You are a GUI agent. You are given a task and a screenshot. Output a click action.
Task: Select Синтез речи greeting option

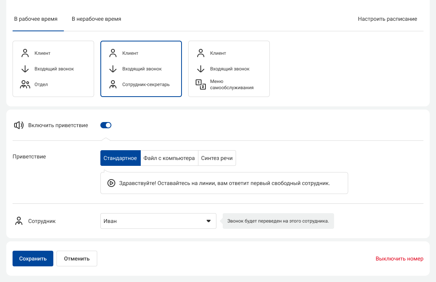click(217, 158)
